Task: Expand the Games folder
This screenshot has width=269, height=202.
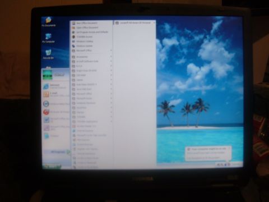Action: pos(92,80)
